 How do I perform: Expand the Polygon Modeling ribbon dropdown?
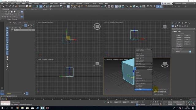coord(12,19)
